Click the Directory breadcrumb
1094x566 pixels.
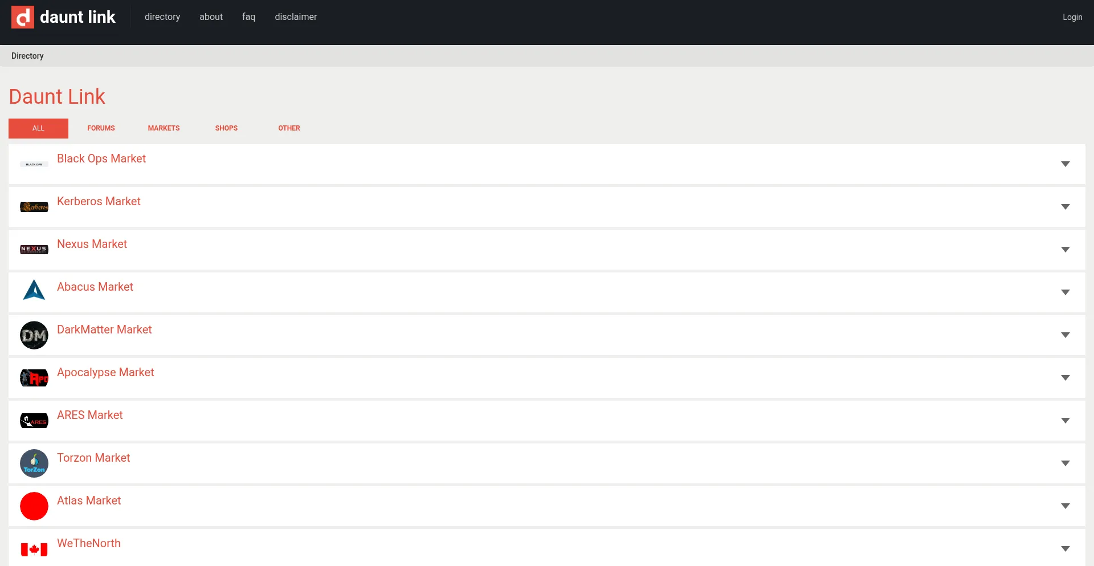[x=27, y=56]
